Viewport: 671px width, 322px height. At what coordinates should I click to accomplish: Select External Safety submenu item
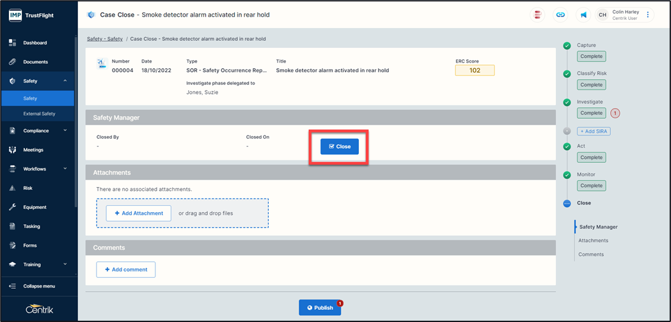39,114
